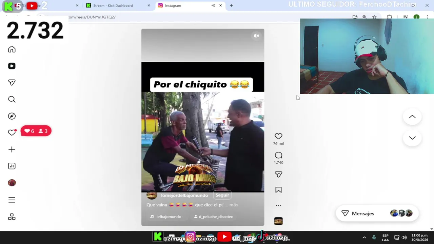This screenshot has width=434, height=244.
Task: Open Explore compass icon in sidebar
Action: (x=12, y=116)
